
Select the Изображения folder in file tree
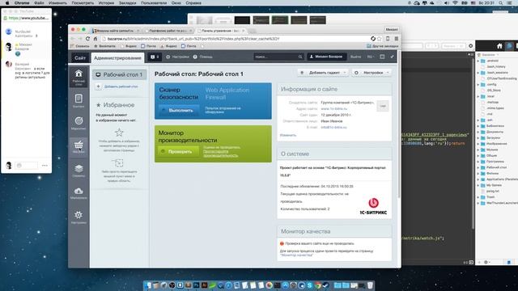pos(496,144)
